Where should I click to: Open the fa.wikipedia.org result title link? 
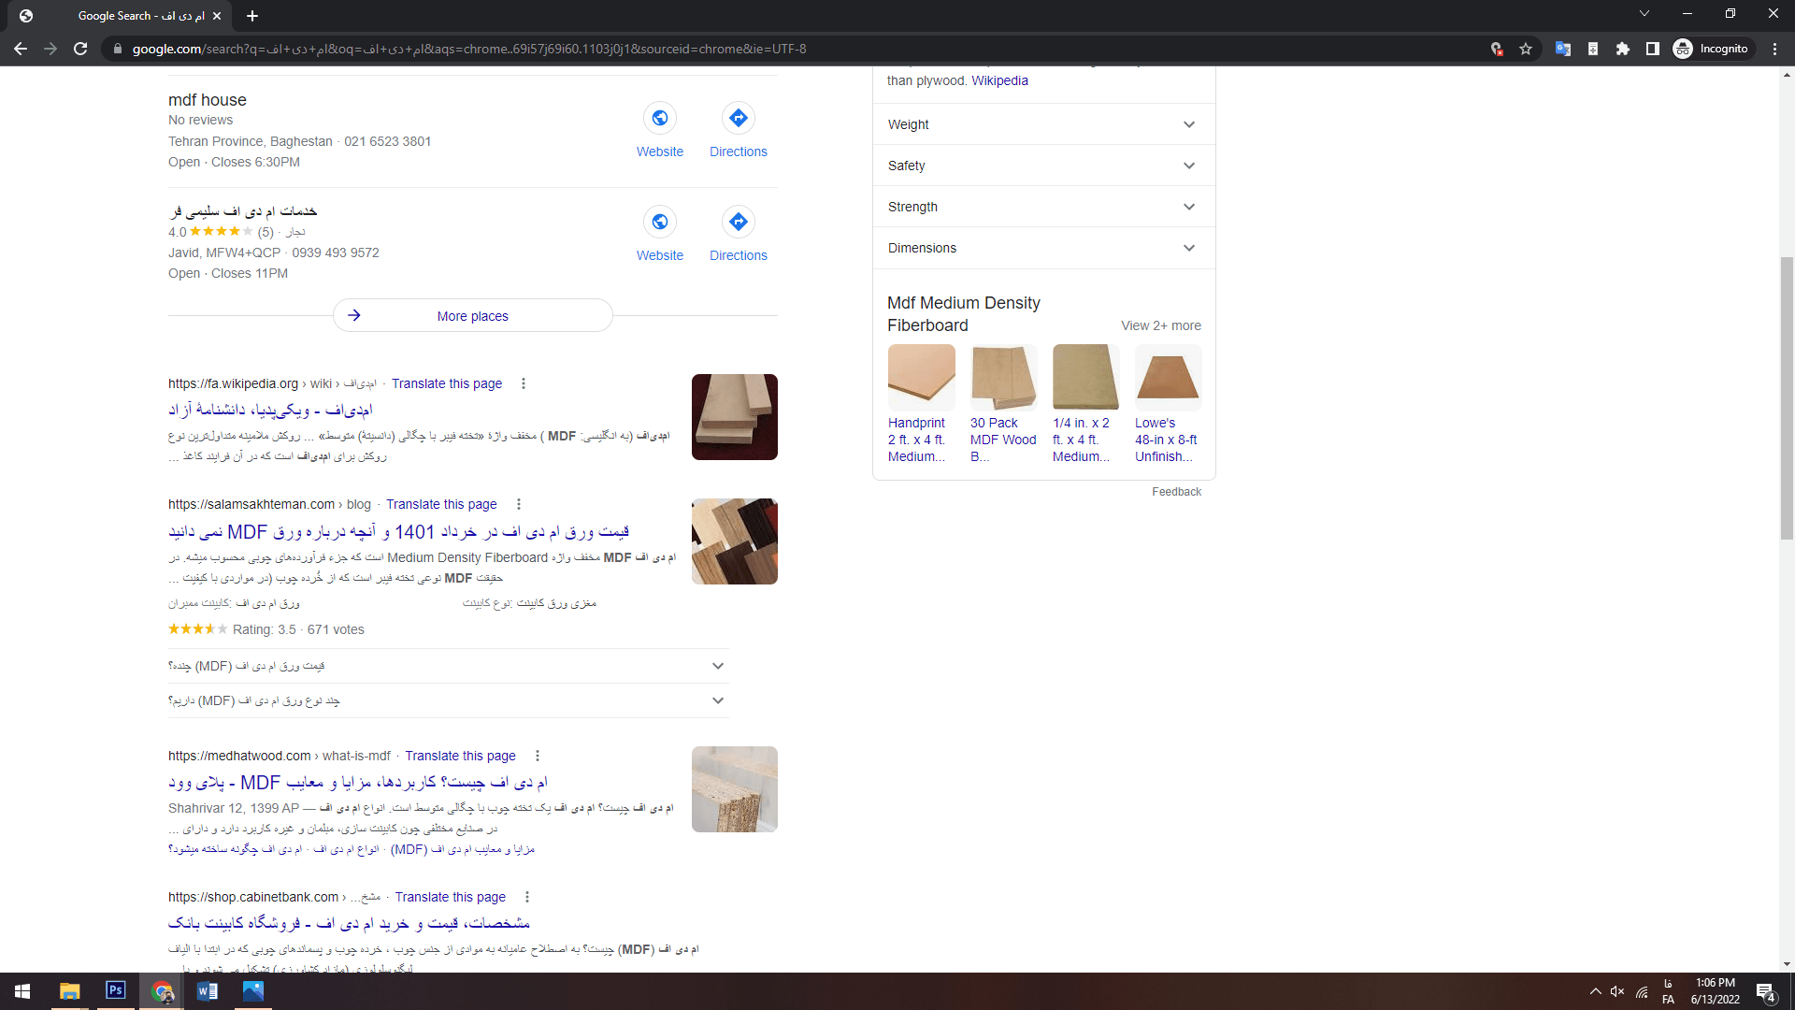click(270, 410)
